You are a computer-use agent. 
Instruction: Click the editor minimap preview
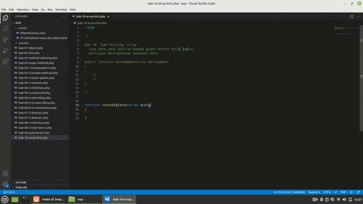pyautogui.click(x=346, y=30)
